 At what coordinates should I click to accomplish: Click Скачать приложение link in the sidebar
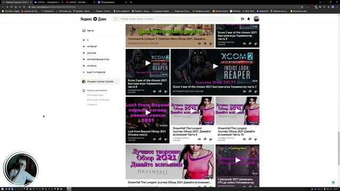97,90
